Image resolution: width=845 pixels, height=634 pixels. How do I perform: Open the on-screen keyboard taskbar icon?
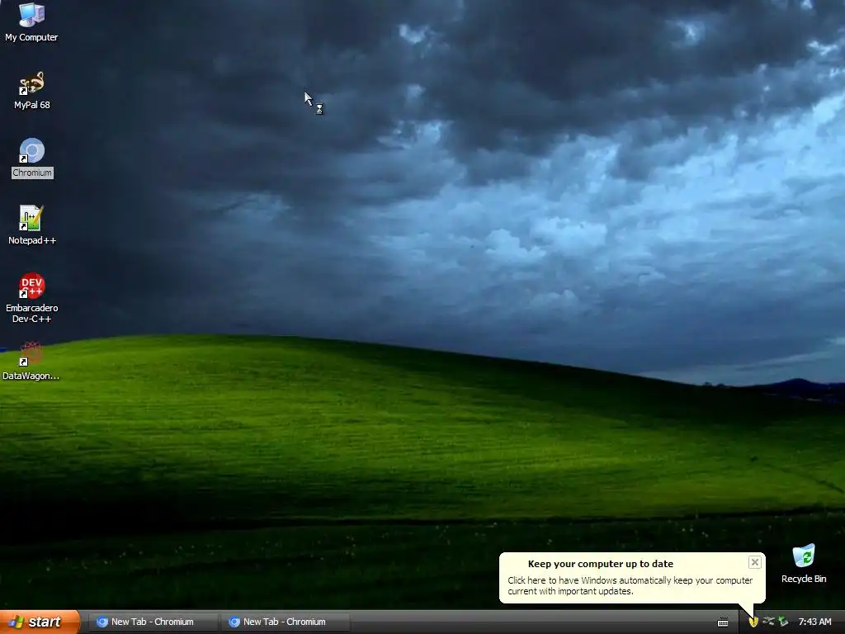(x=723, y=622)
